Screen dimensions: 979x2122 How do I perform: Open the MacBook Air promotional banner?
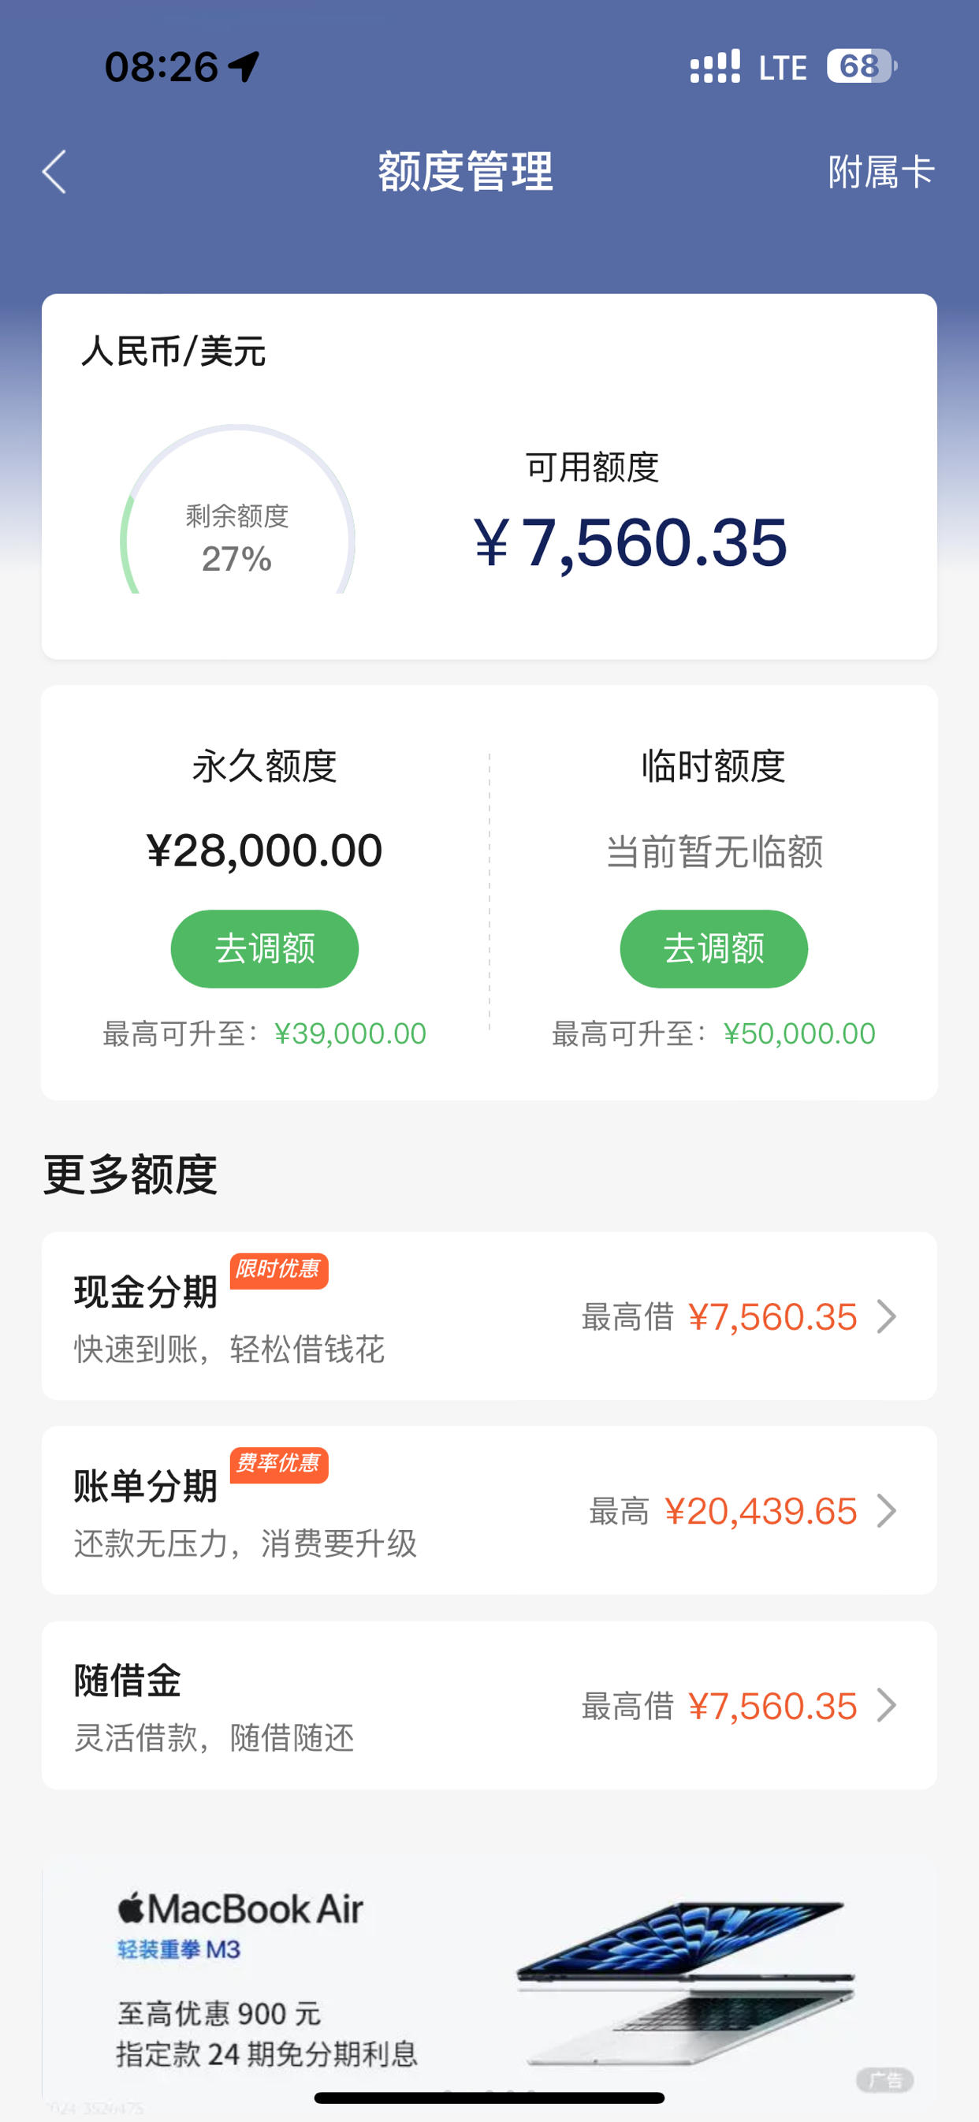click(489, 1982)
